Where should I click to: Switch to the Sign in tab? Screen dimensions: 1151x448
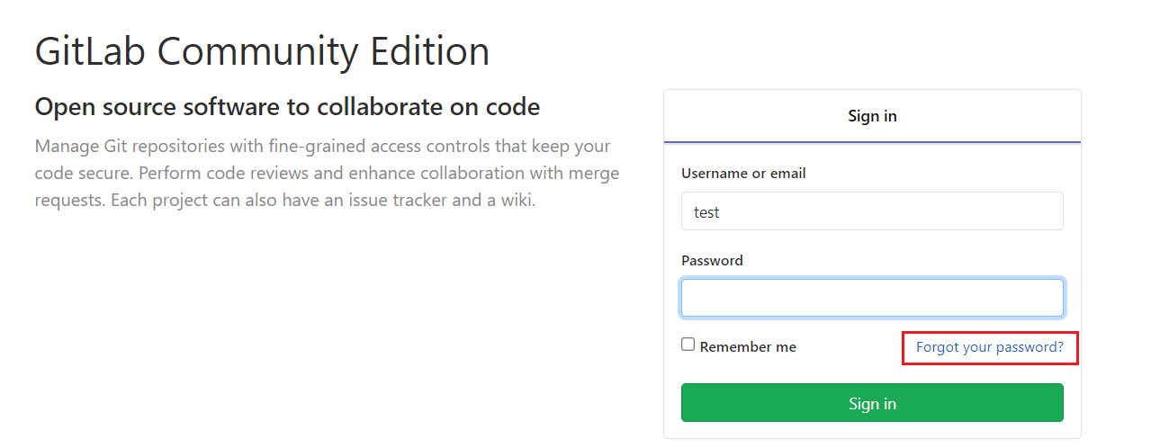click(871, 116)
